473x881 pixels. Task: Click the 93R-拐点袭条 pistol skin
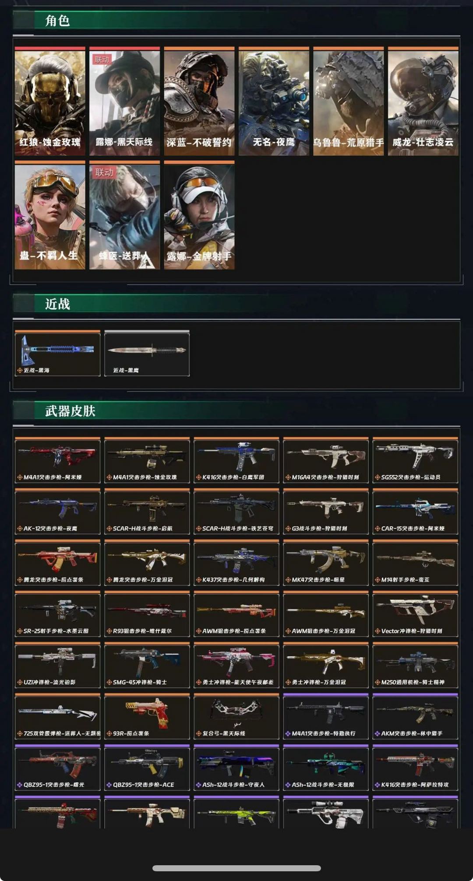(147, 716)
